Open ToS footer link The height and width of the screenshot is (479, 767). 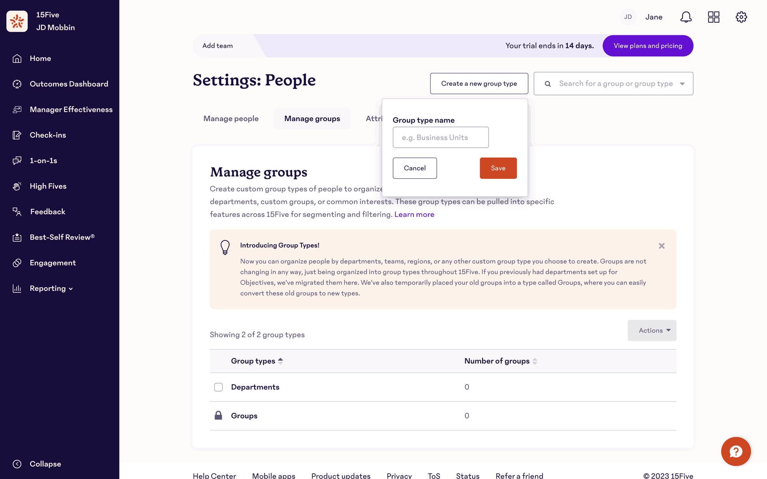(434, 475)
